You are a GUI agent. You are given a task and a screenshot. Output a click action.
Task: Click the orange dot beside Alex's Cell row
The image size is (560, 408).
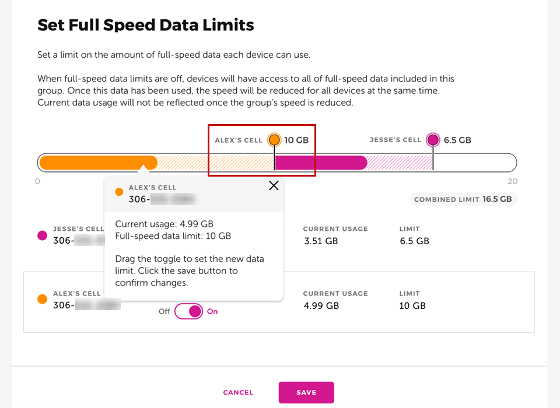41,299
